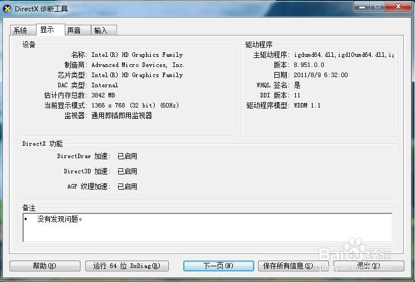Select display mode '1366 x 768 (32 bit) (60Hz)'
Screen dimensions: 415x282
[135, 105]
